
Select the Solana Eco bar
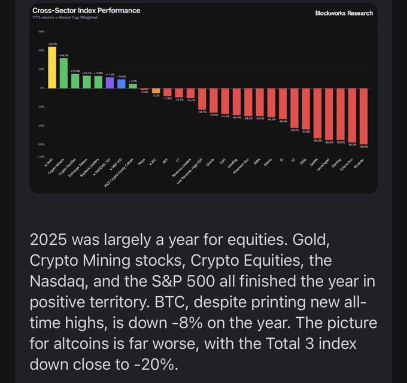[x=352, y=115]
